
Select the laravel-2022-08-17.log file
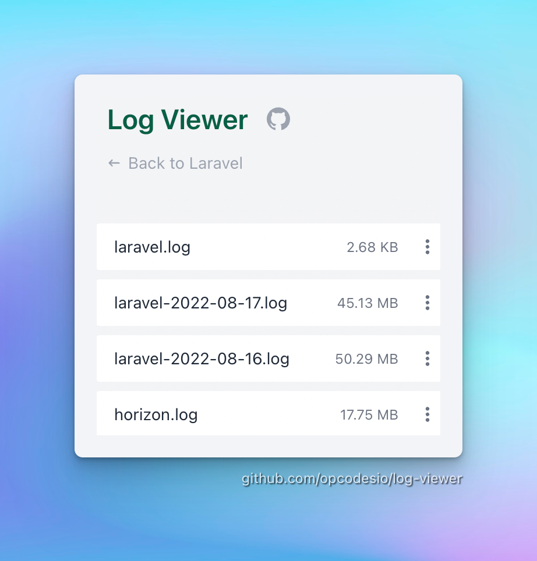pyautogui.click(x=268, y=303)
